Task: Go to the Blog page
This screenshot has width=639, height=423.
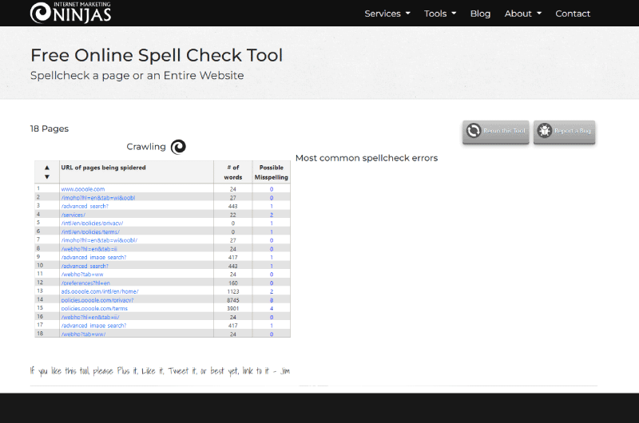Action: [x=480, y=14]
